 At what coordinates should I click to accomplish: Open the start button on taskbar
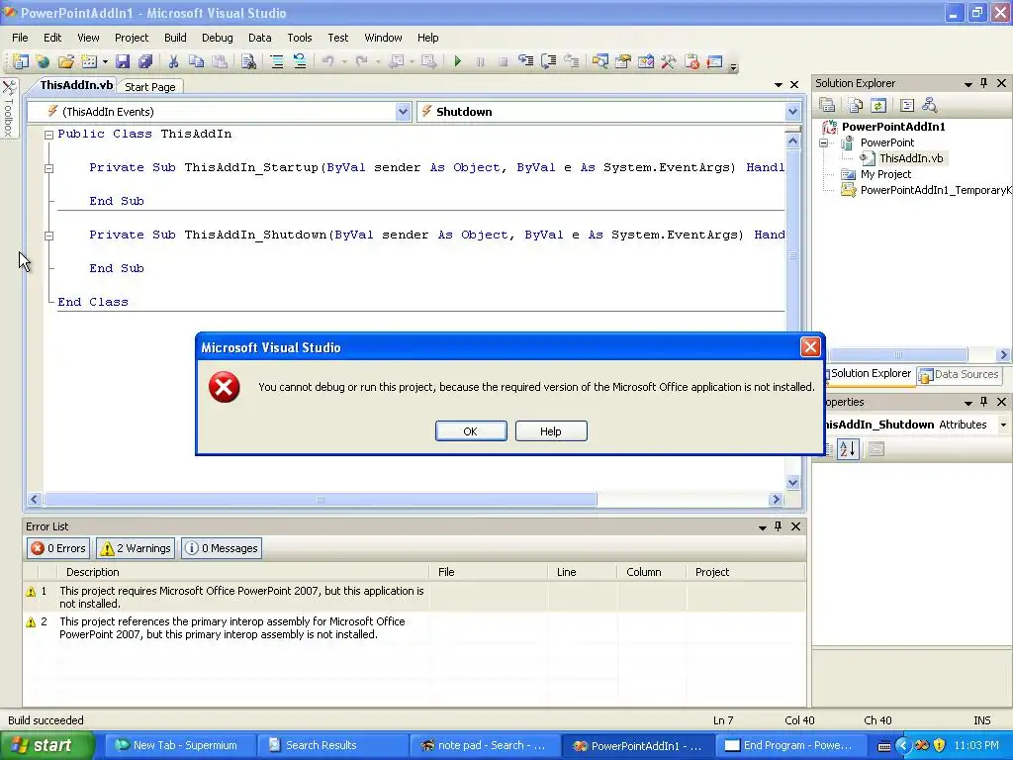(47, 745)
